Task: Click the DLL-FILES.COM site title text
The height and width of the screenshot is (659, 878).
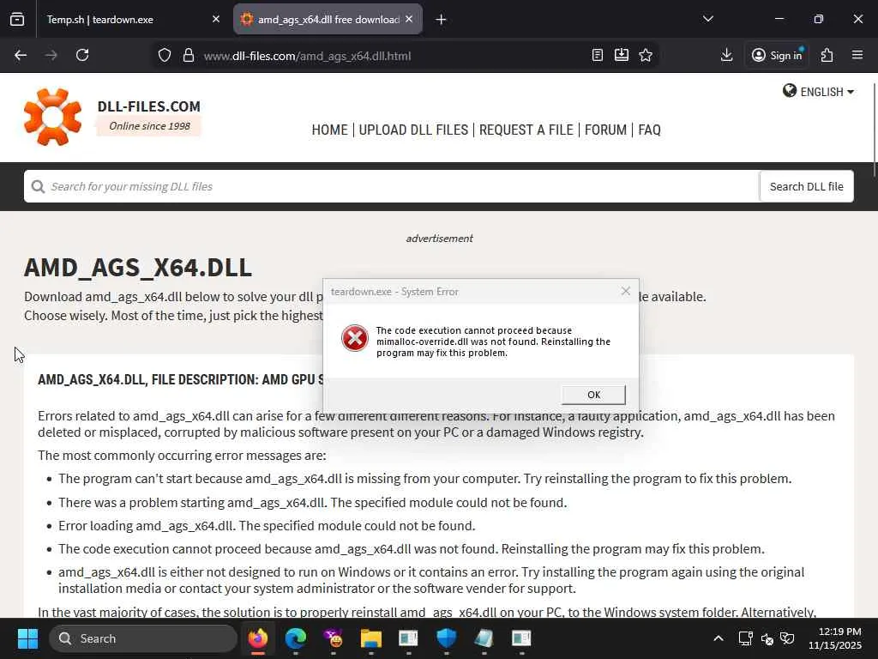Action: (x=149, y=106)
